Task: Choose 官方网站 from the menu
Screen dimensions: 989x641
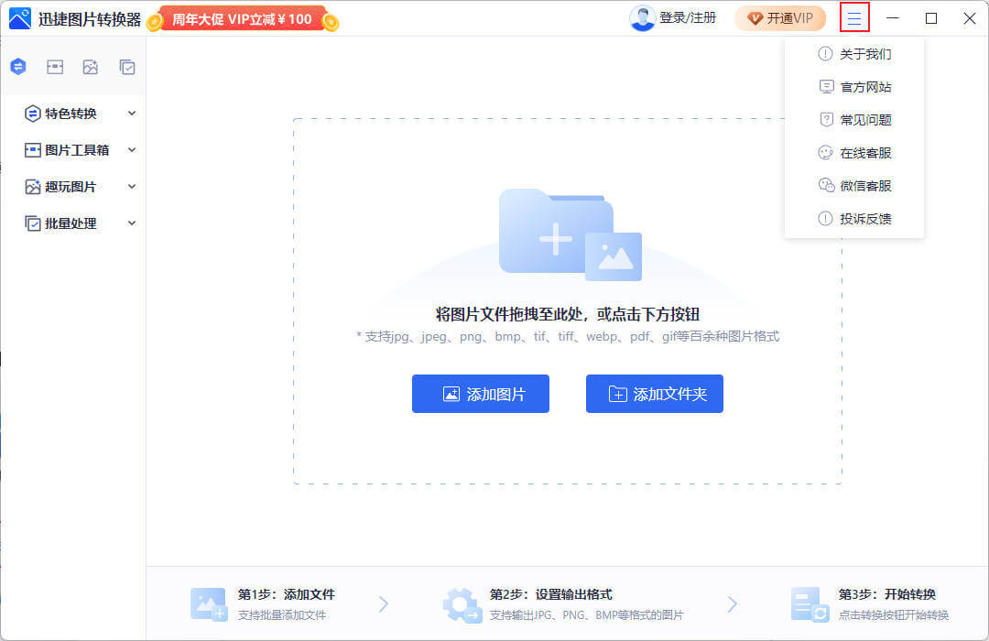Action: pyautogui.click(x=854, y=87)
